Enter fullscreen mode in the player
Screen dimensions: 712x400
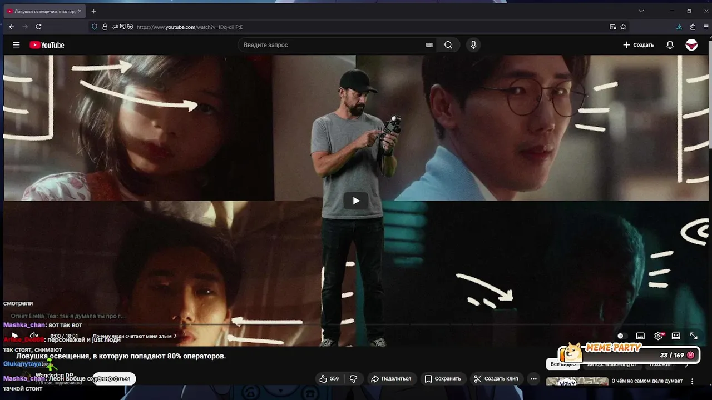694,336
